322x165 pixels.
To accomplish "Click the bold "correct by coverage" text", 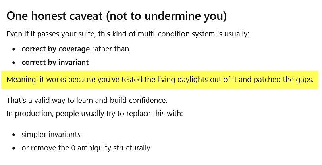I will [56, 49].
